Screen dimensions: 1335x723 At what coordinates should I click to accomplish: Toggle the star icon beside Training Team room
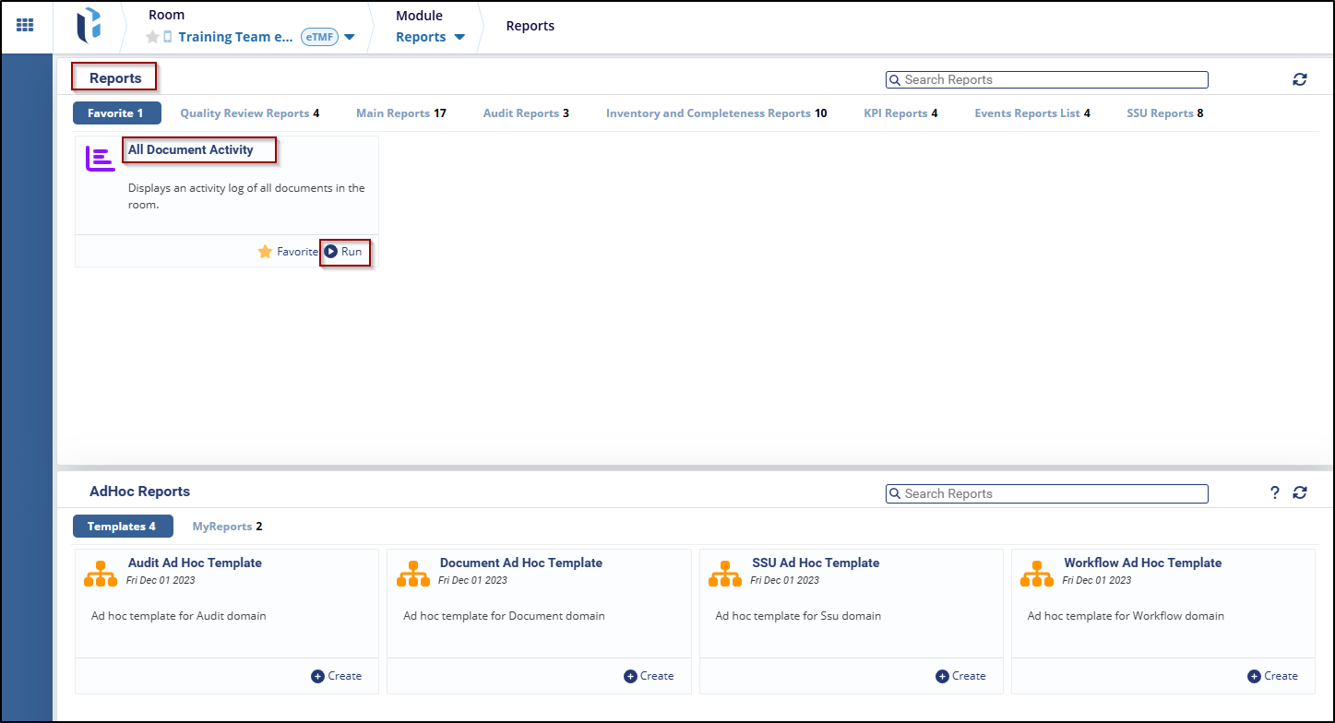coord(152,37)
